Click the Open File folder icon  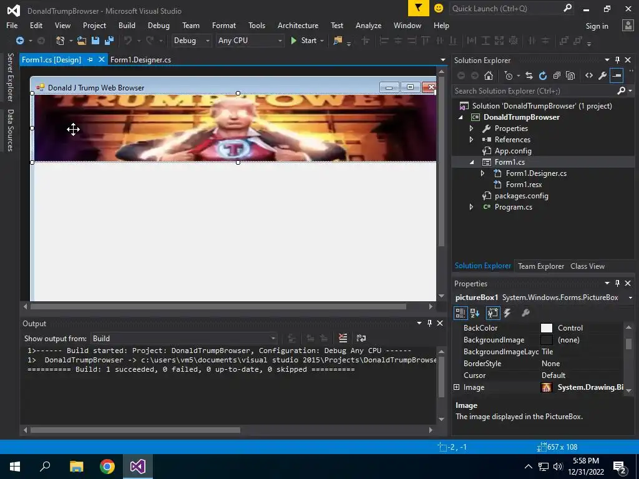click(82, 41)
